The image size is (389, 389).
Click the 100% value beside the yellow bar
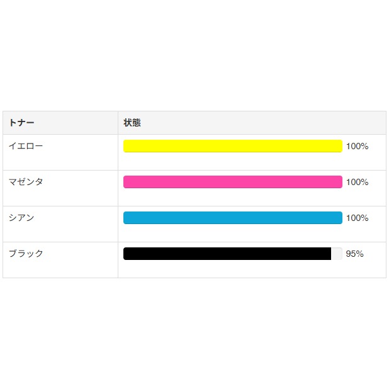(x=357, y=146)
